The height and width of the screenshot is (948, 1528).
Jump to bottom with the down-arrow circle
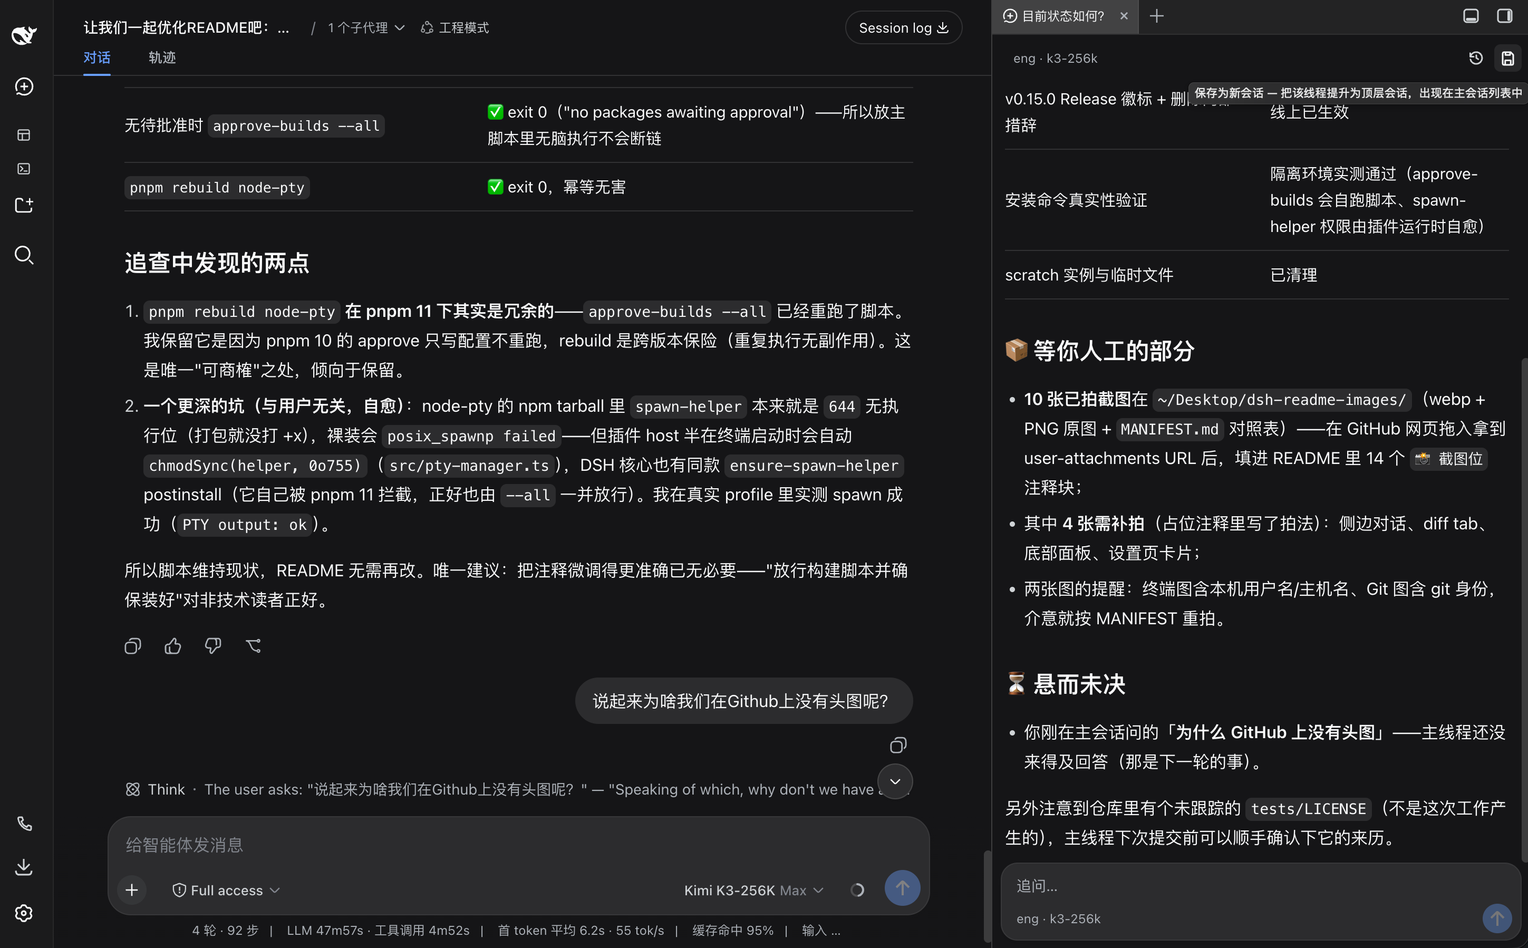(x=895, y=781)
